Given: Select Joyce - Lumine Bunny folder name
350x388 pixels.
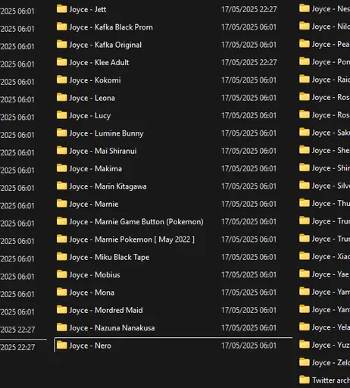Looking at the screenshot, I should [x=106, y=133].
